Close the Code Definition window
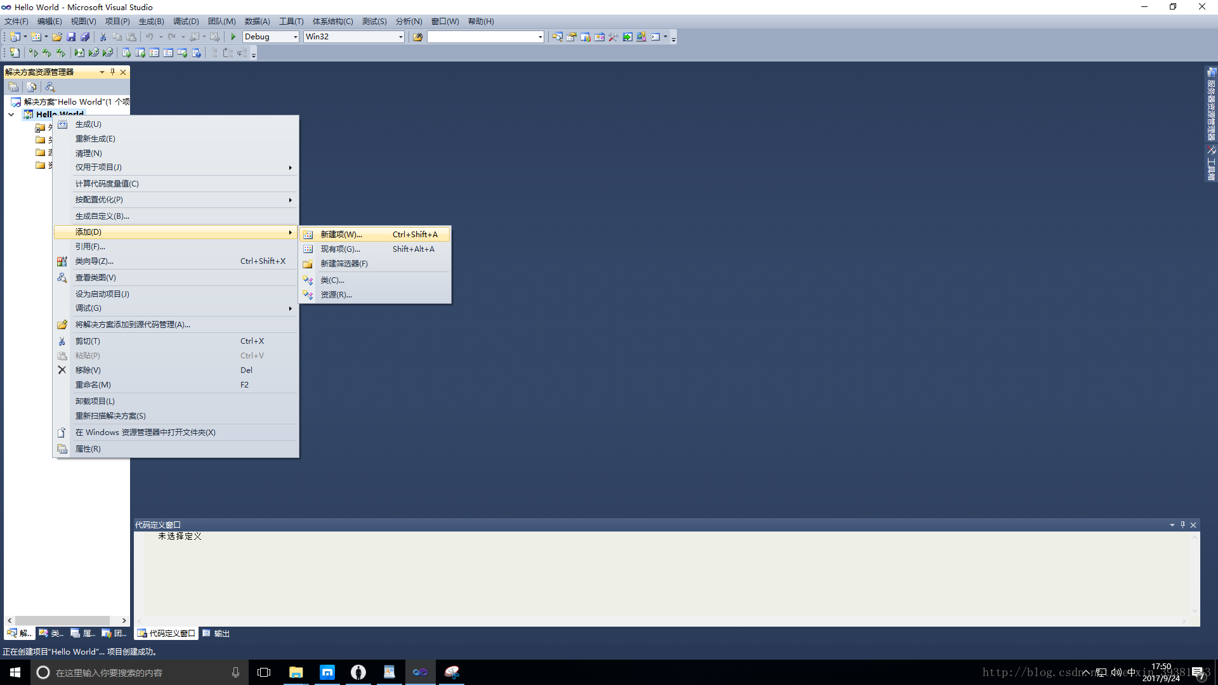Screen dimensions: 1218x685 (1193, 525)
